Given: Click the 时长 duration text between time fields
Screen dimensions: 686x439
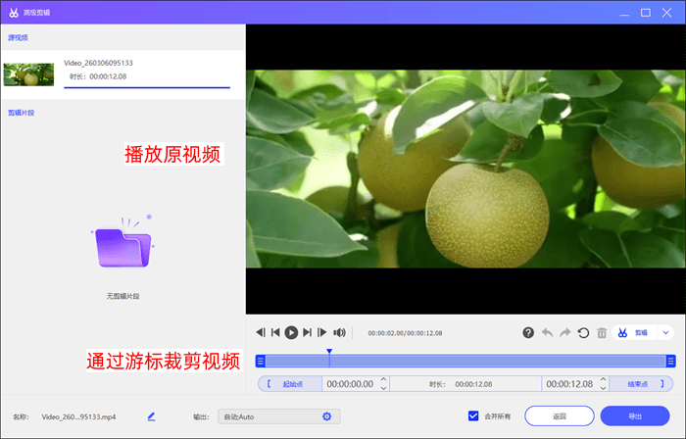Looking at the screenshot, I should [461, 384].
